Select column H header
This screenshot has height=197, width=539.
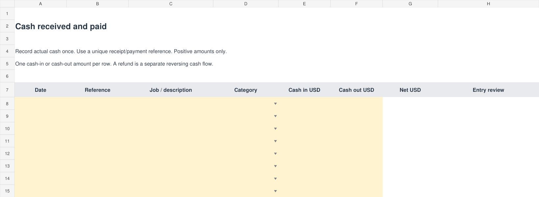point(488,4)
